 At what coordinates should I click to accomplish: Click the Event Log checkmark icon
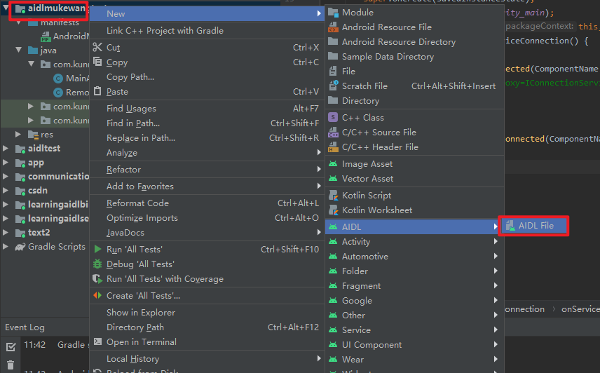coord(11,346)
